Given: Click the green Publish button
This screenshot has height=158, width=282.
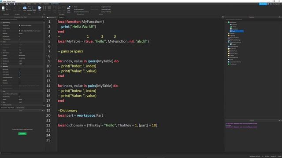Looking at the screenshot, I should coord(22,133).
